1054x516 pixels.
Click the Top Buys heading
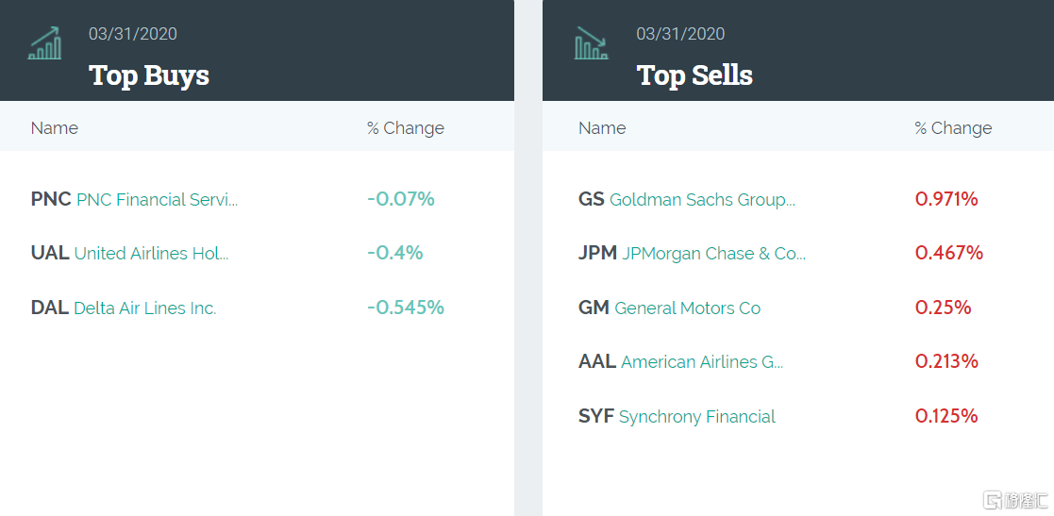[x=149, y=75]
